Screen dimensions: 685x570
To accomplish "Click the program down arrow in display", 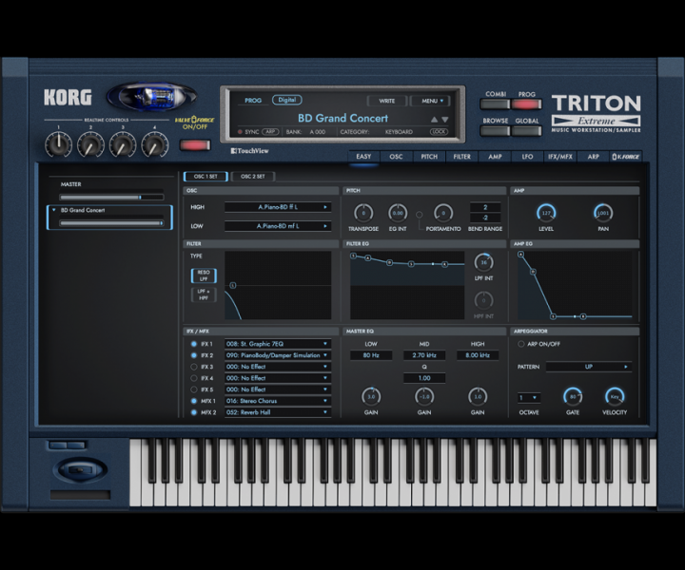I will point(444,119).
